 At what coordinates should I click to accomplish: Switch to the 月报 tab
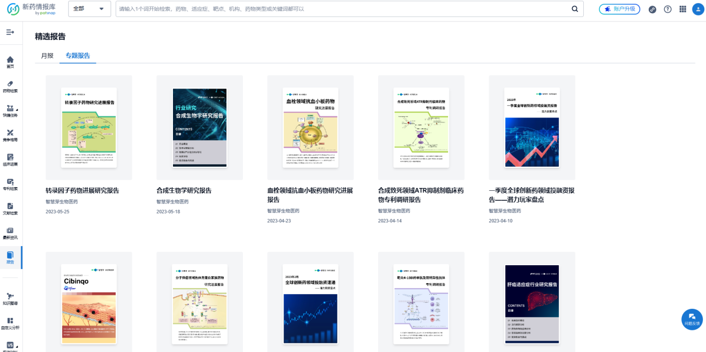(x=47, y=56)
